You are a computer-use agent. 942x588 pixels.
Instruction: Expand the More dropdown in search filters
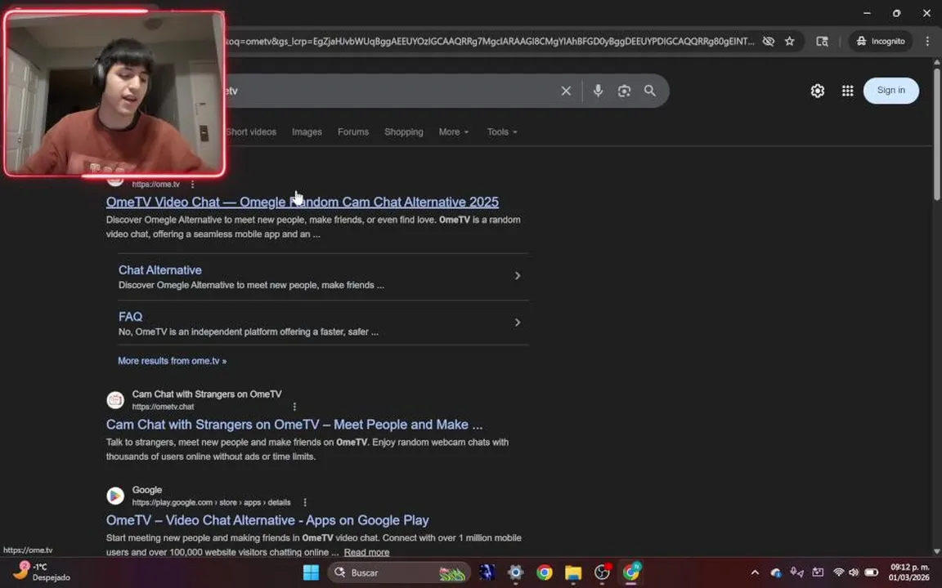click(x=454, y=132)
